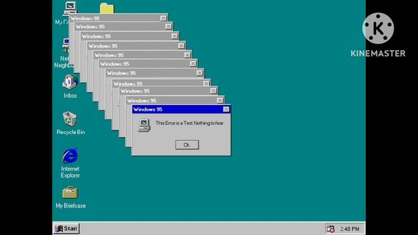
Task: Close the inactive dialog directly behind the active one
Action: pyautogui.click(x=220, y=101)
